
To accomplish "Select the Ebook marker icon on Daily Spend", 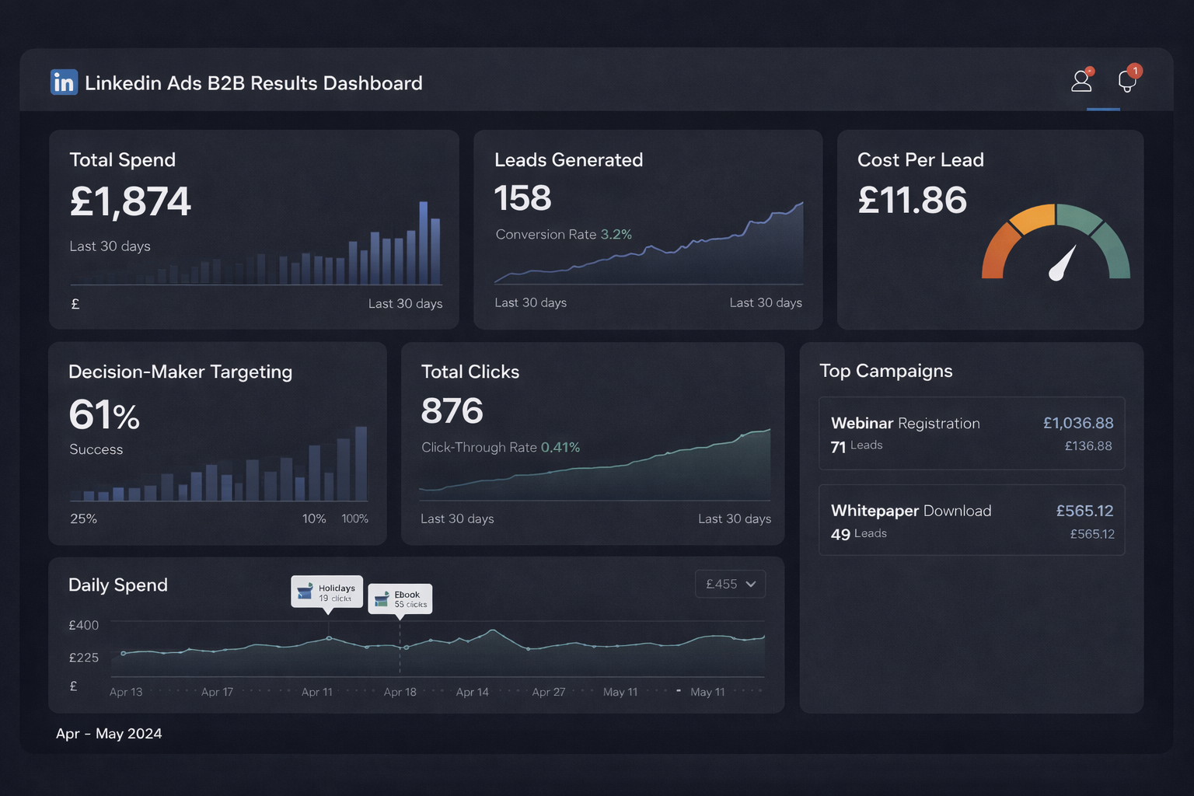I will (x=382, y=598).
